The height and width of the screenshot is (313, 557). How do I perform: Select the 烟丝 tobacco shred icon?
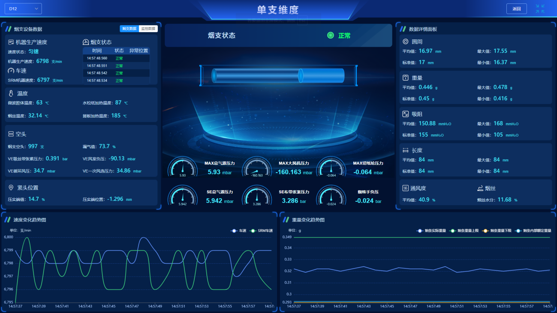point(481,188)
